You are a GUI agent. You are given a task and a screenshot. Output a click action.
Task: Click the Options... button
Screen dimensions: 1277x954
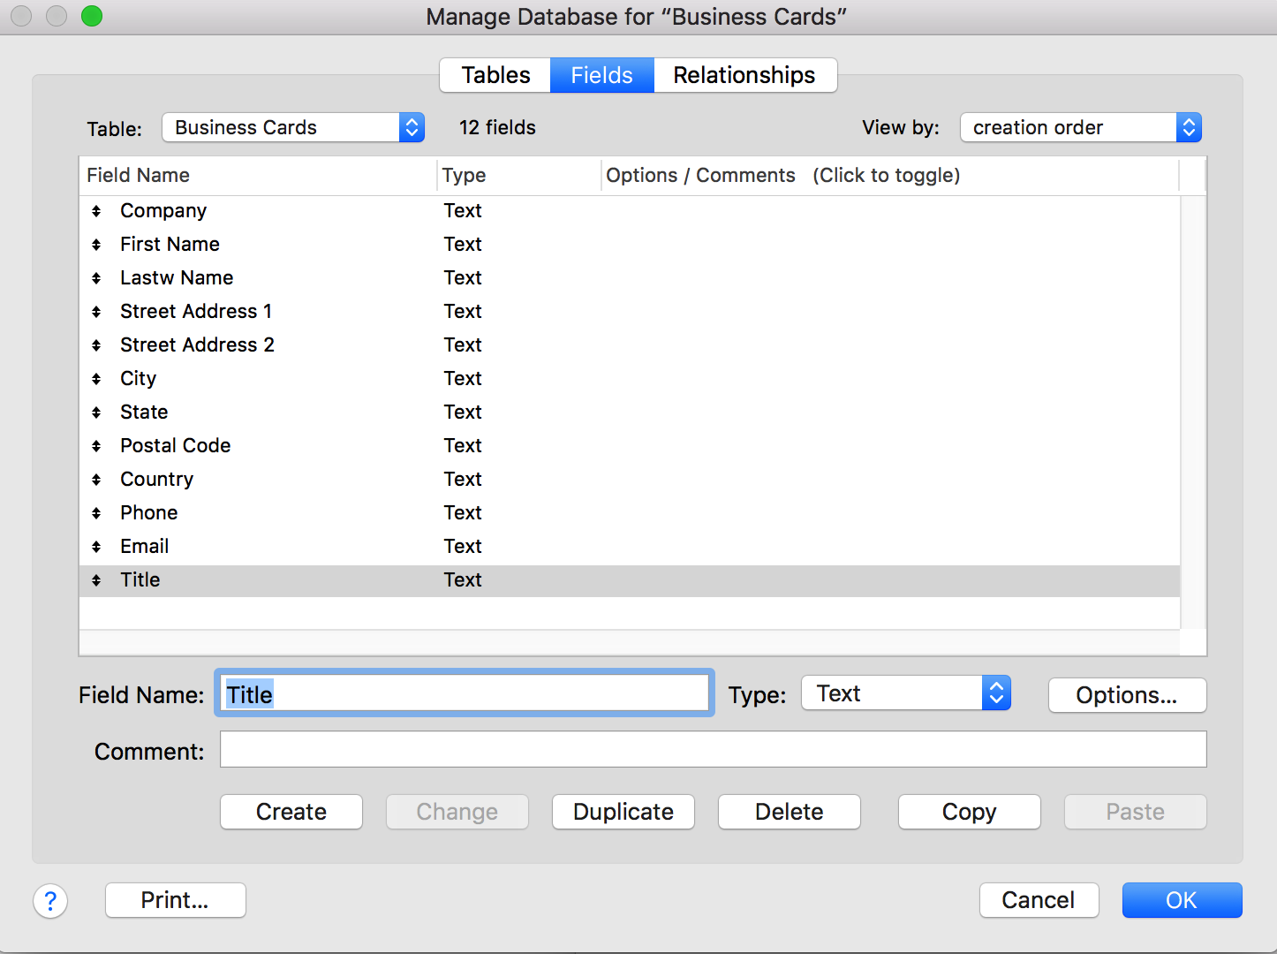[1127, 695]
